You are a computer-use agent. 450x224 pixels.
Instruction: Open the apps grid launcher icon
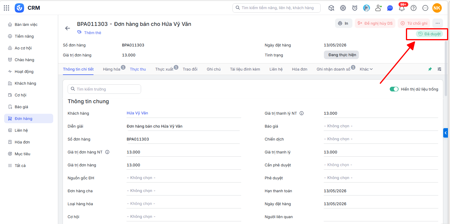pos(6,8)
